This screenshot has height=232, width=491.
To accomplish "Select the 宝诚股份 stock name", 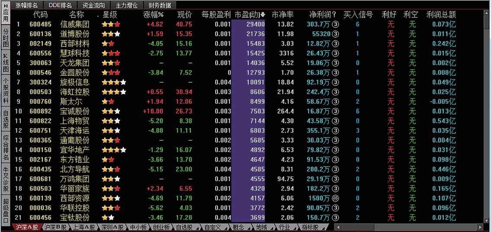I will (74, 111).
